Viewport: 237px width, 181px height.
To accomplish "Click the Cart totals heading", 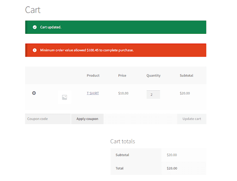I will tap(123, 141).
